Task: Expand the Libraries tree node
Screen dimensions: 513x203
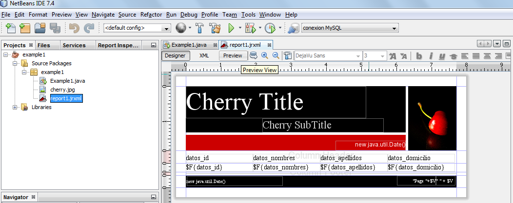Action: coord(15,107)
